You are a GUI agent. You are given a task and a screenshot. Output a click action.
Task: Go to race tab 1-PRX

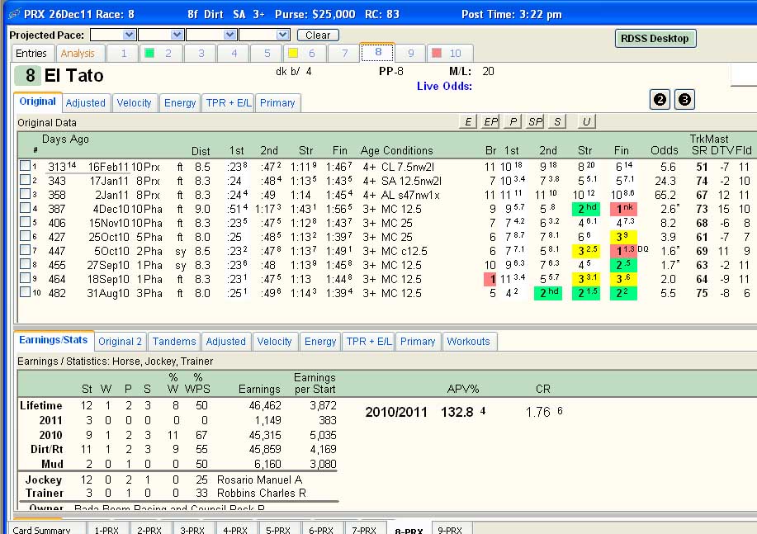[106, 529]
